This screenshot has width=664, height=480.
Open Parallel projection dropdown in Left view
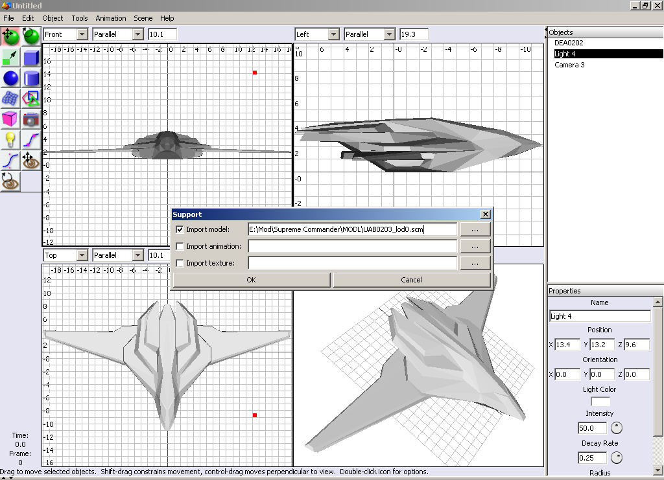pyautogui.click(x=390, y=34)
